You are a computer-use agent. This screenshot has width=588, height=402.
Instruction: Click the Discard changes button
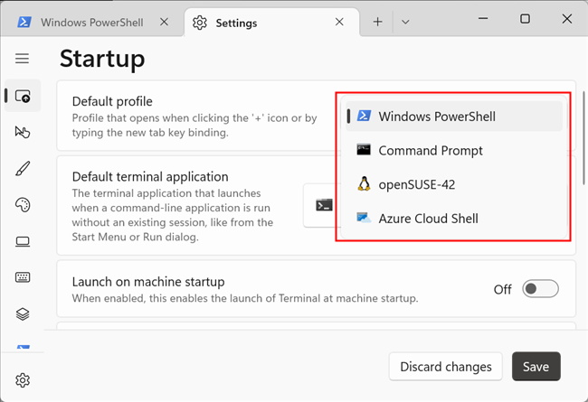(x=445, y=367)
